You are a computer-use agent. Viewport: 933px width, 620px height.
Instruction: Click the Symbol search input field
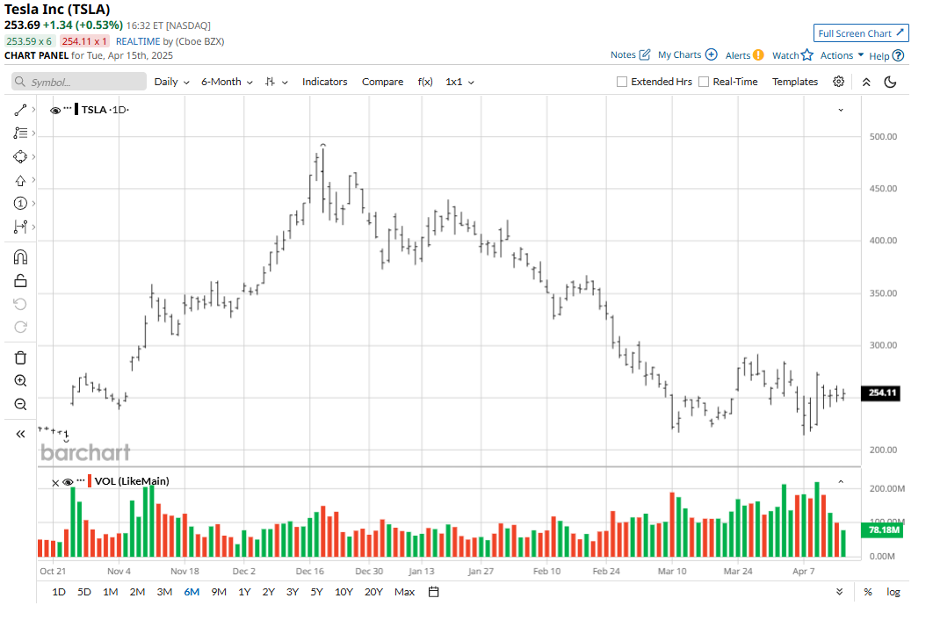[x=79, y=83]
